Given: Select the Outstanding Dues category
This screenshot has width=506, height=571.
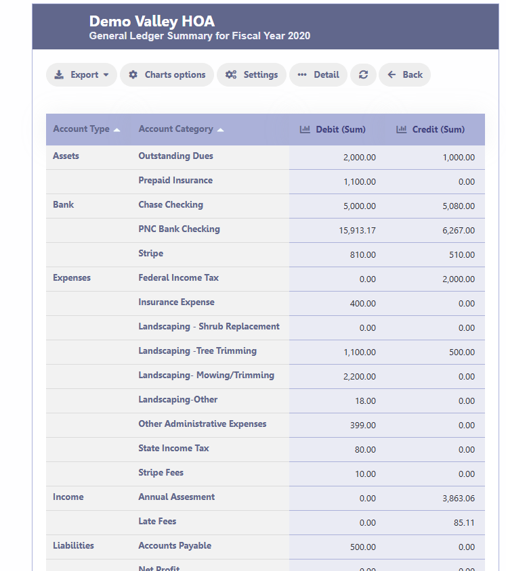Looking at the screenshot, I should [x=175, y=156].
